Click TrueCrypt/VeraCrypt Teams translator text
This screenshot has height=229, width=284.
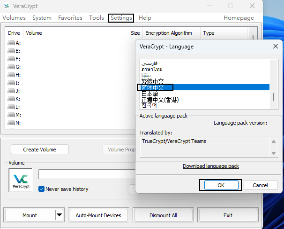point(174,141)
